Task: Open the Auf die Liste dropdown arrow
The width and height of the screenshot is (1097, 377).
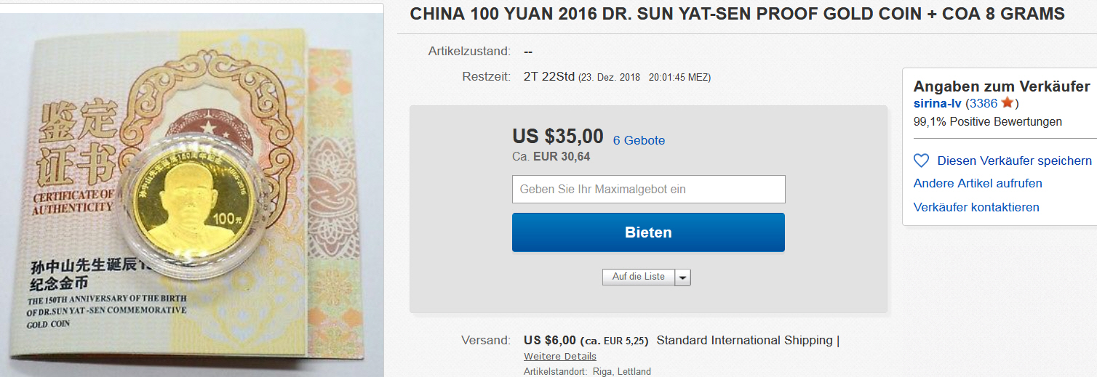Action: [682, 277]
